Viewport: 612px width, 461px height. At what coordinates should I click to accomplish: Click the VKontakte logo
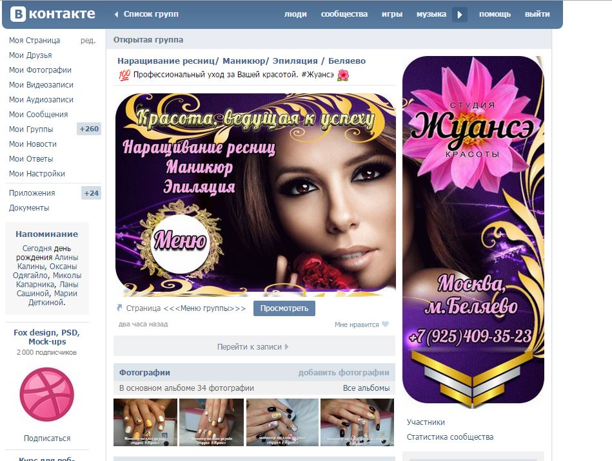click(x=53, y=14)
